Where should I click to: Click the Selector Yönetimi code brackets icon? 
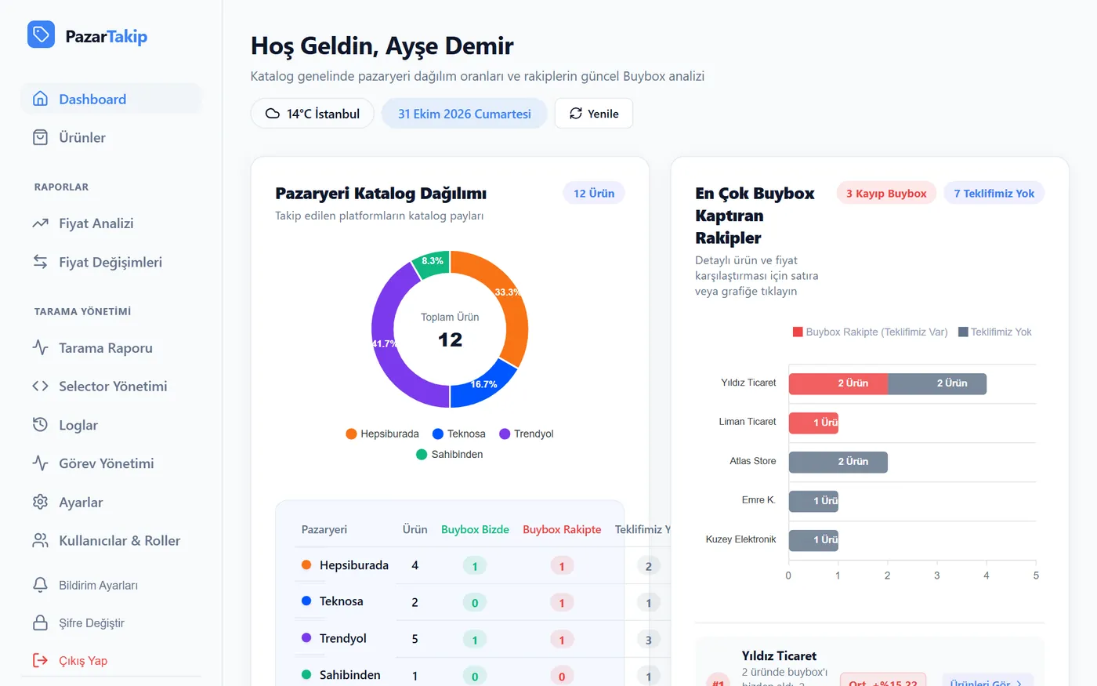click(40, 386)
